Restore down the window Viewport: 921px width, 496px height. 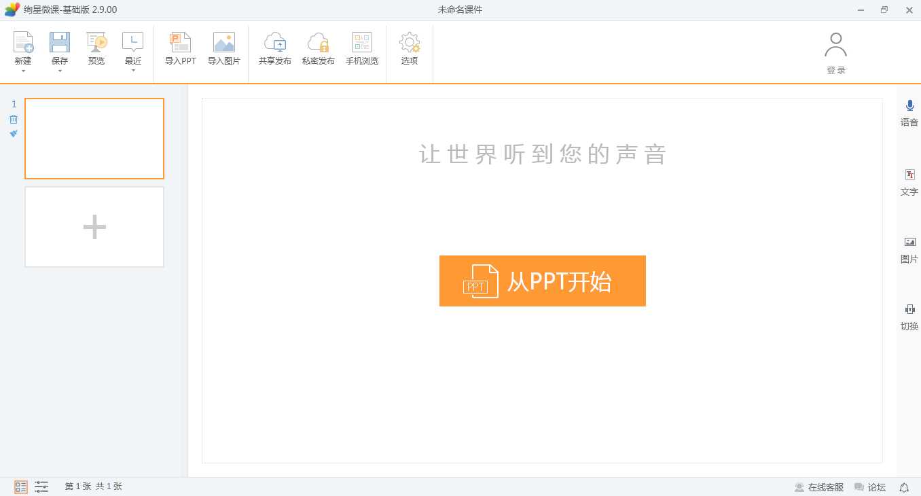[x=884, y=10]
